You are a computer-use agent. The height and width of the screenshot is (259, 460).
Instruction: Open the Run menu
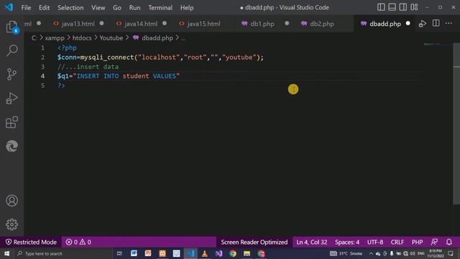[134, 8]
